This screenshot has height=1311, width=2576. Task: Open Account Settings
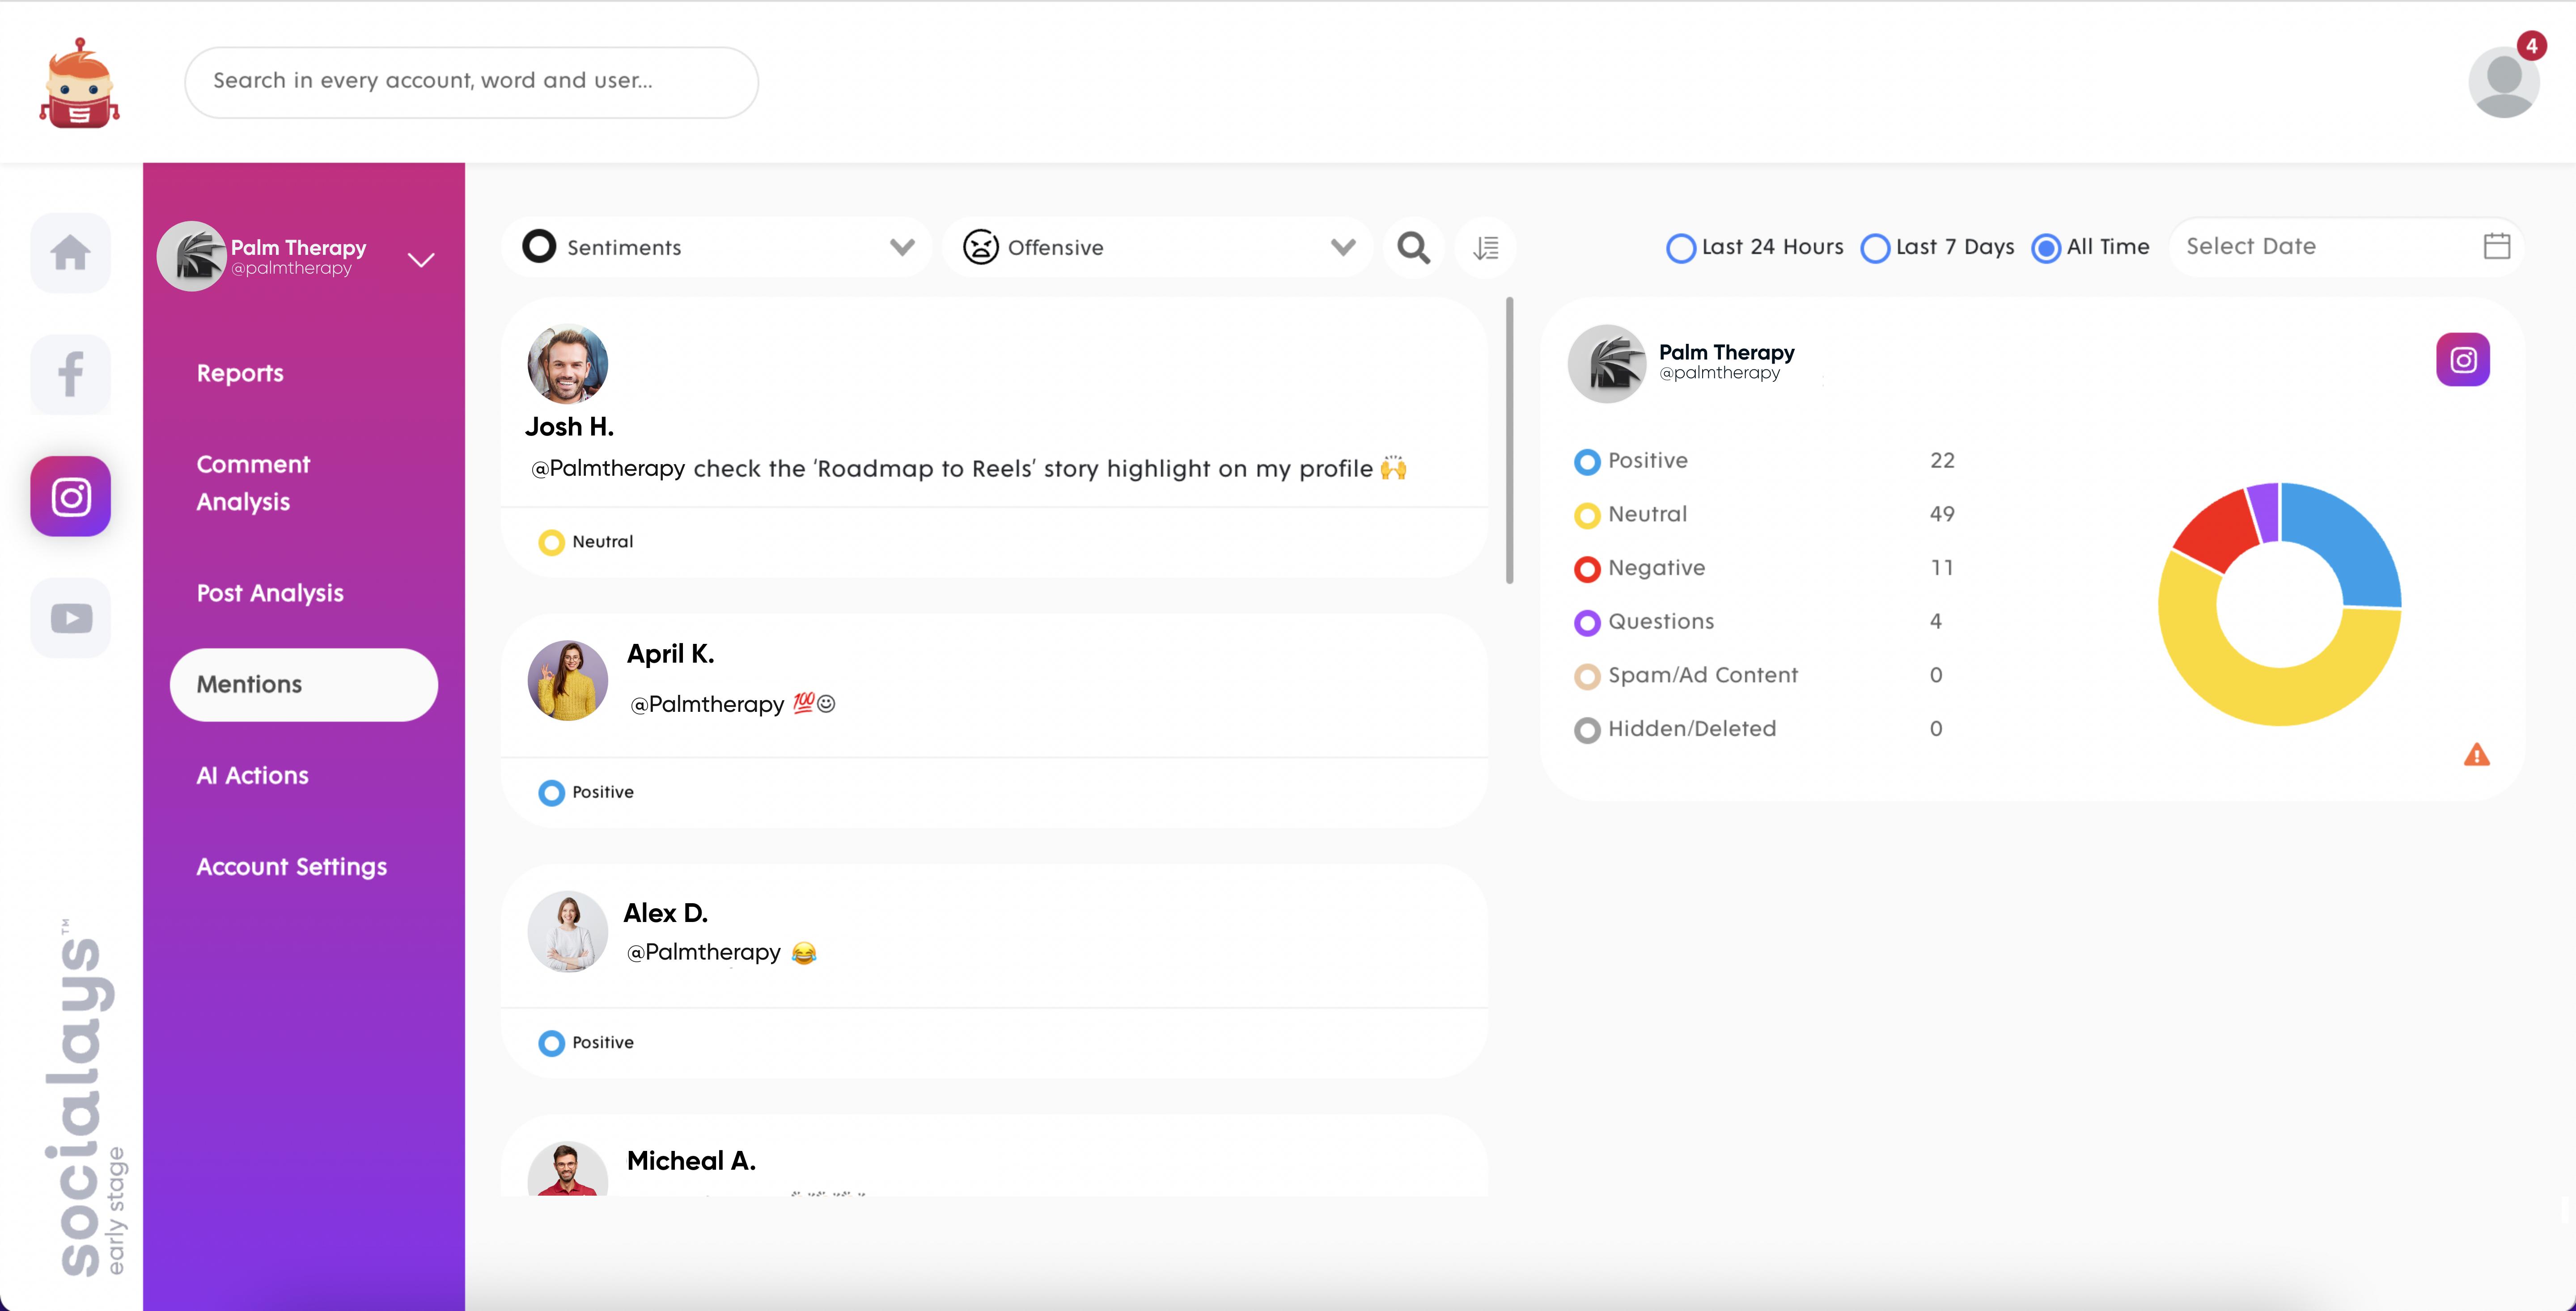(x=291, y=867)
